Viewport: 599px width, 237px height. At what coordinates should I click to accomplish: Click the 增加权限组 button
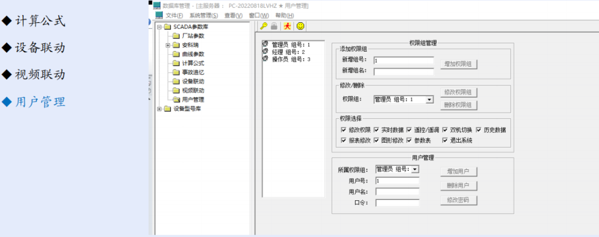click(459, 64)
